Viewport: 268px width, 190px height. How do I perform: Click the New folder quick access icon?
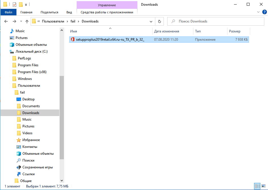pyautogui.click(x=21, y=5)
